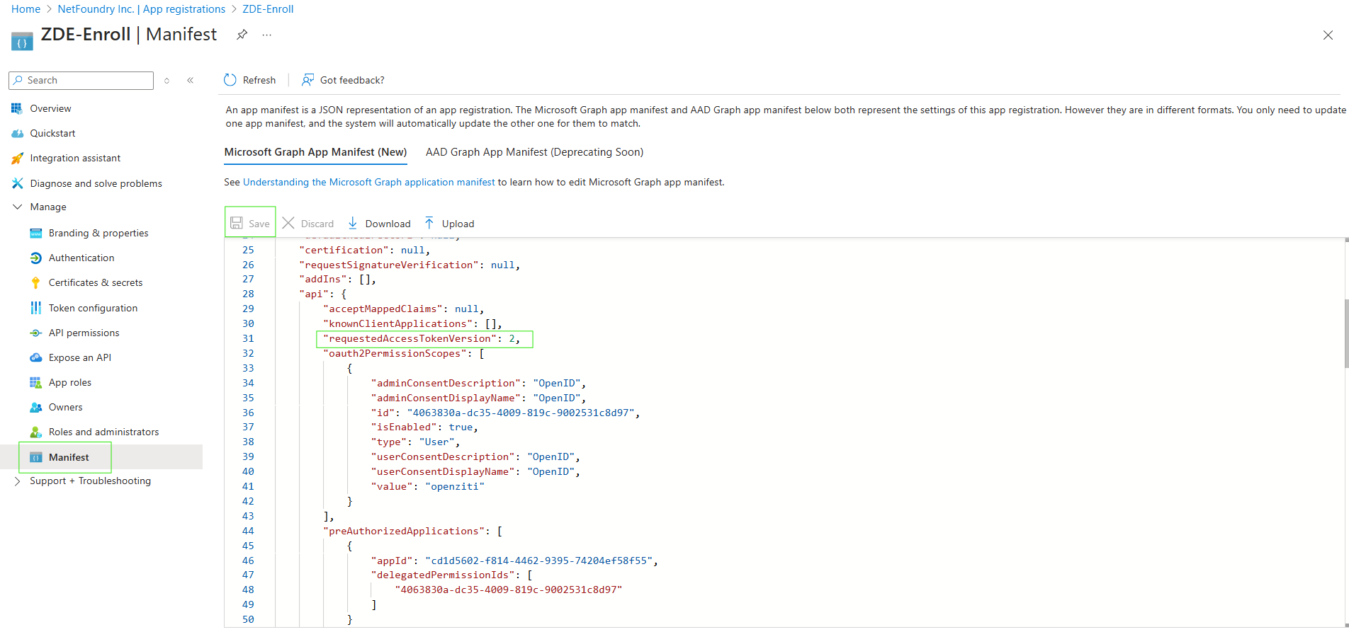Click the ZDE-Enroll app registration icon
The image size is (1349, 632).
[x=22, y=41]
